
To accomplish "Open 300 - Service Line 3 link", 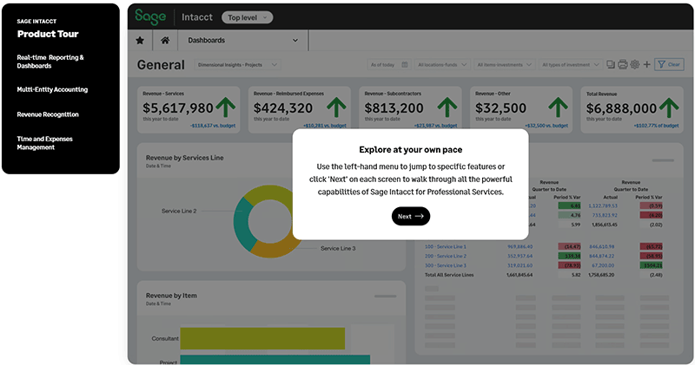I will click(446, 265).
